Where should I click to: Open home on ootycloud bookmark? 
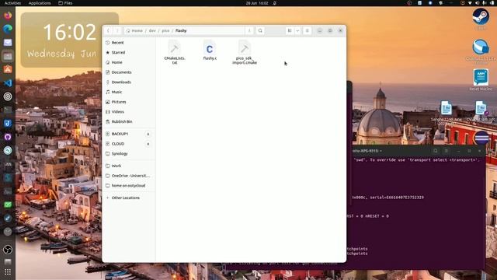click(130, 185)
